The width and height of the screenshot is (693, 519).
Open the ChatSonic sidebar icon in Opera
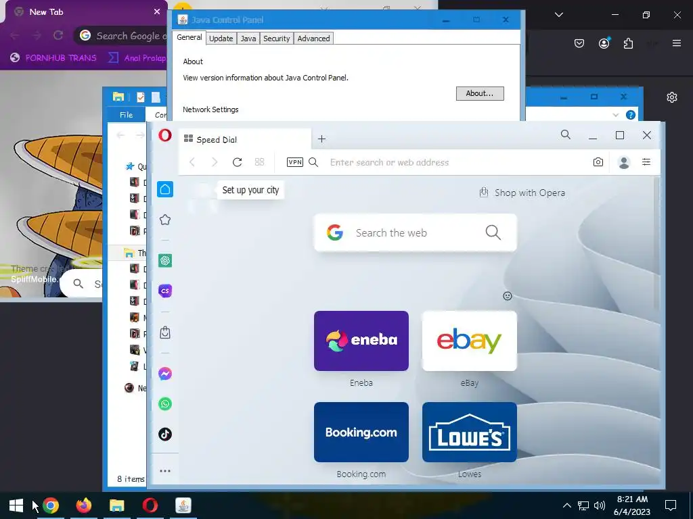(165, 291)
